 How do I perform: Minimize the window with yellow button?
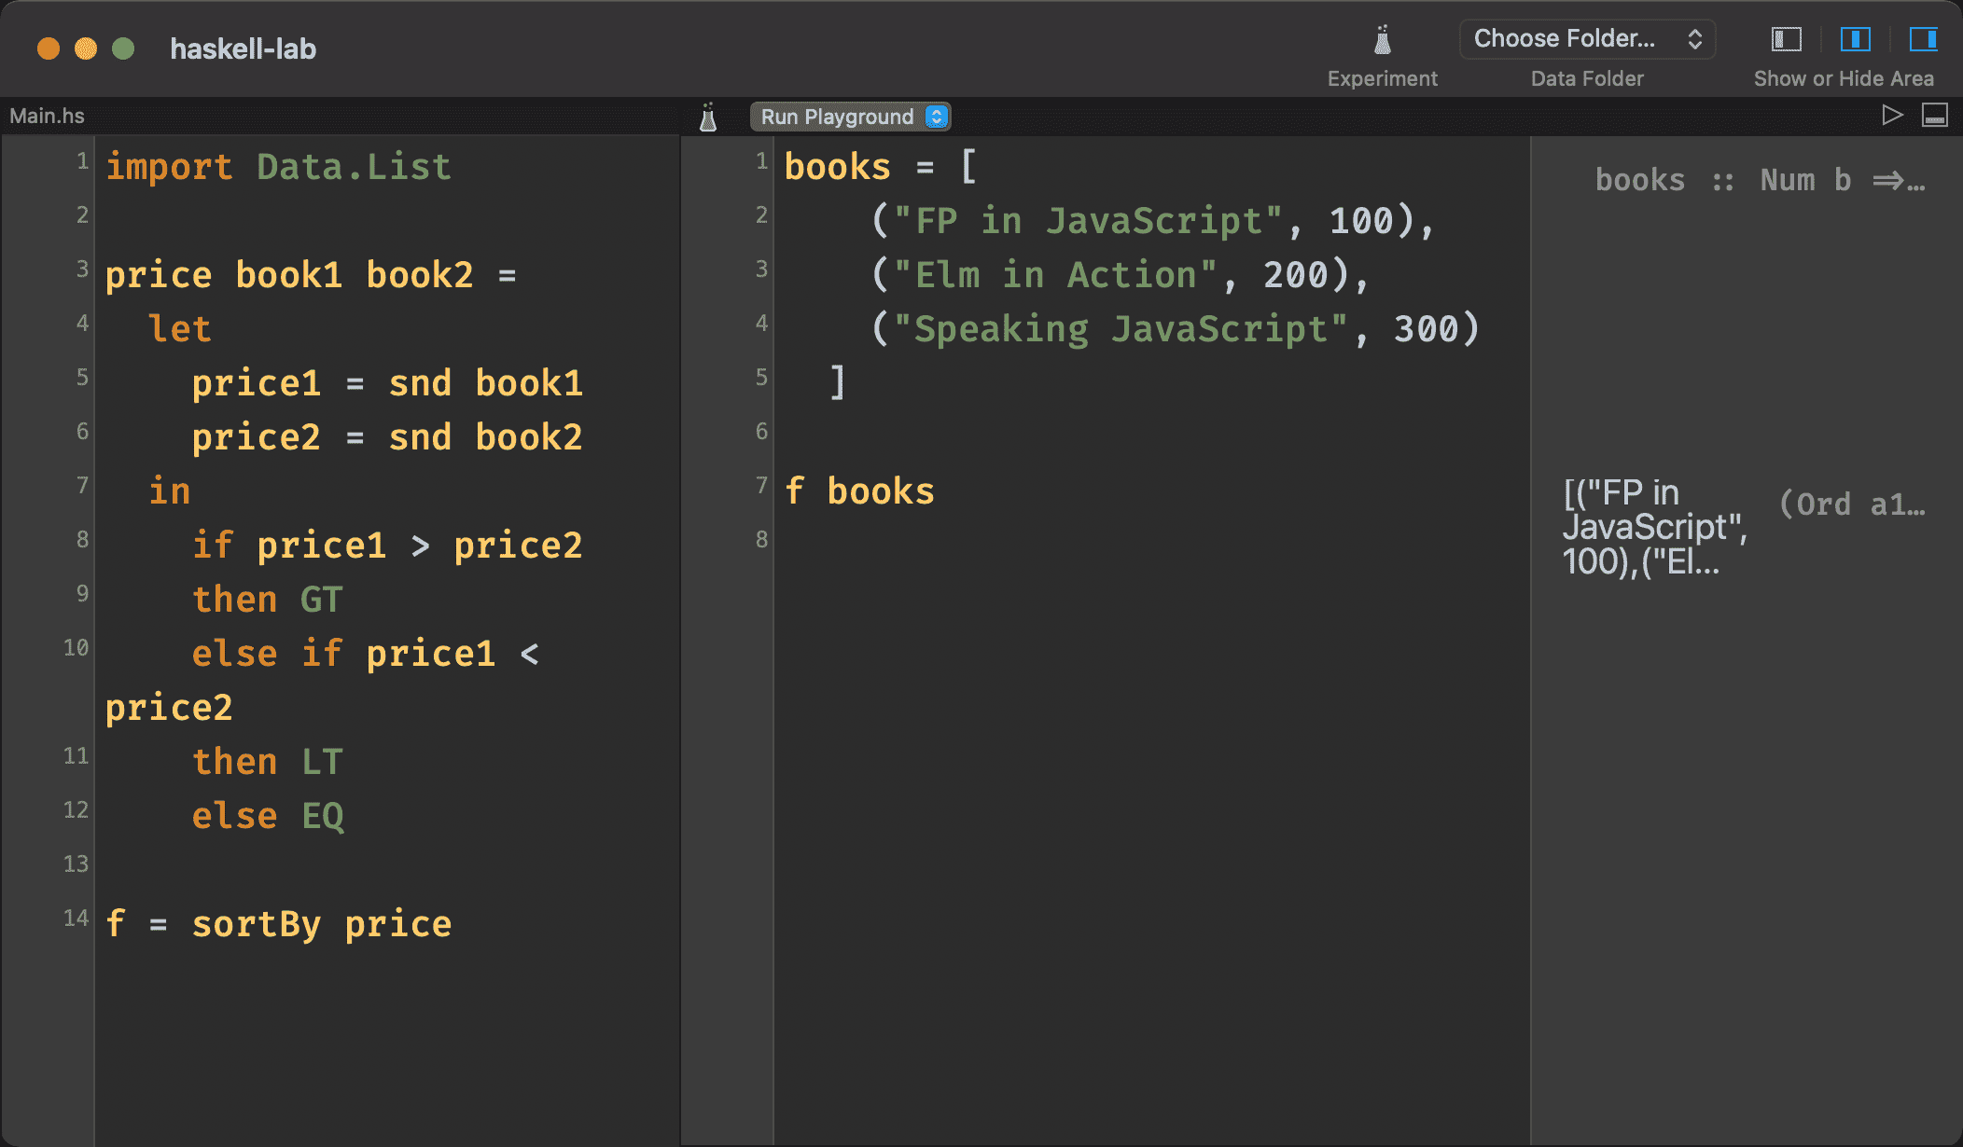click(x=86, y=48)
